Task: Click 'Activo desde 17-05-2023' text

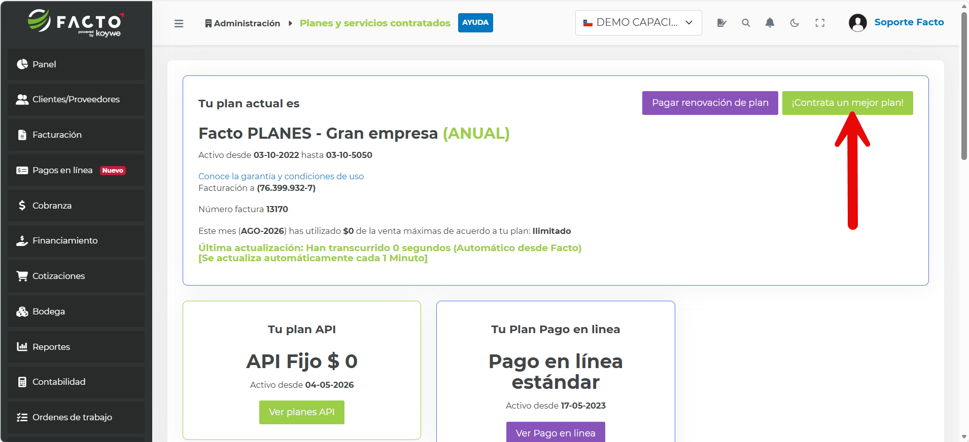Action: pyautogui.click(x=556, y=406)
